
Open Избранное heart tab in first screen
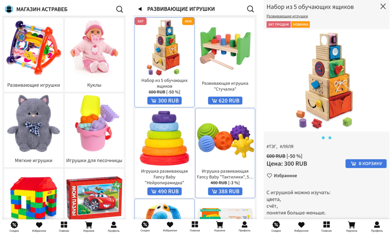coord(39,227)
